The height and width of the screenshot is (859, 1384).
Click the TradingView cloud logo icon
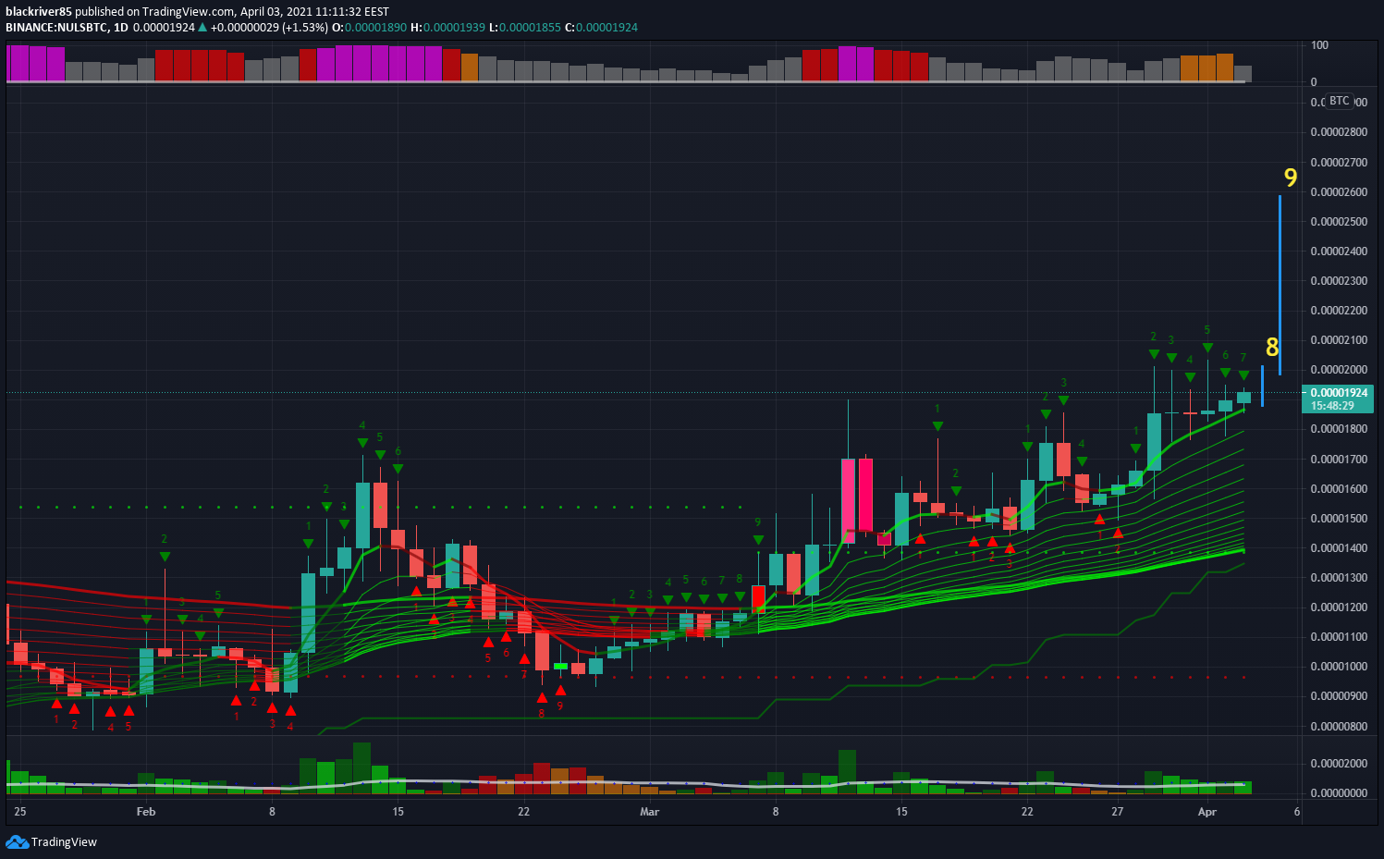tap(17, 841)
